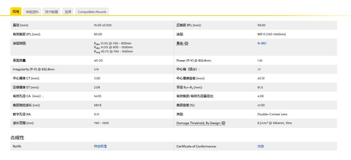Click the Certificate of Conformance label

(196, 146)
